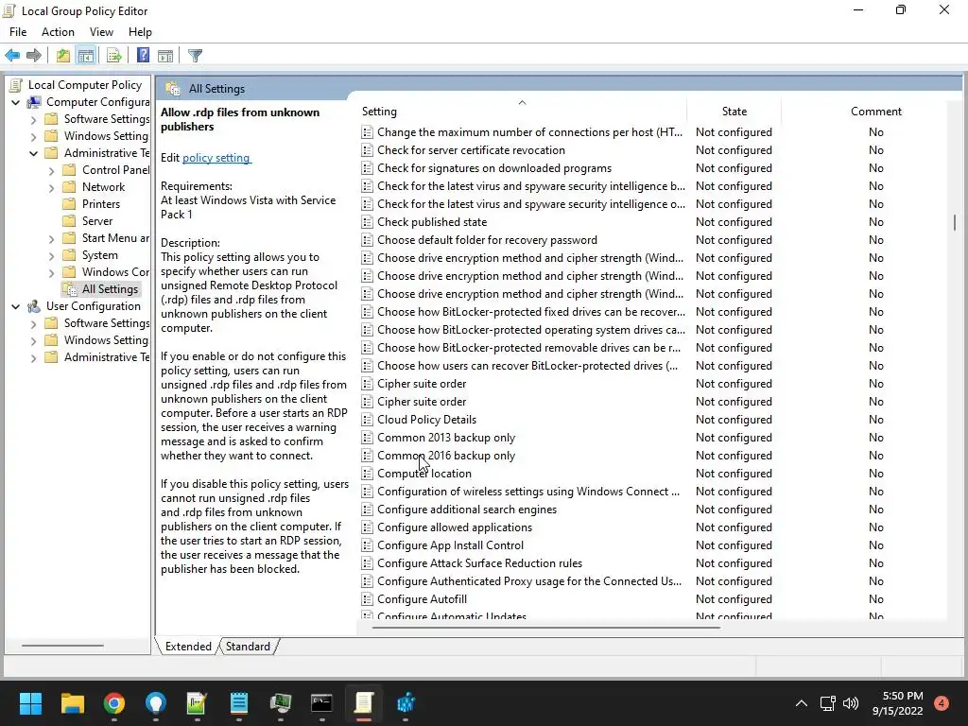This screenshot has width=968, height=726.
Task: Click the Forward arrow toolbar icon
Action: coord(34,56)
